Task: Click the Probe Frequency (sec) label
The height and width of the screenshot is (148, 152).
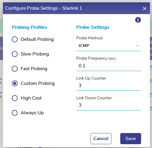Action: 96,58
